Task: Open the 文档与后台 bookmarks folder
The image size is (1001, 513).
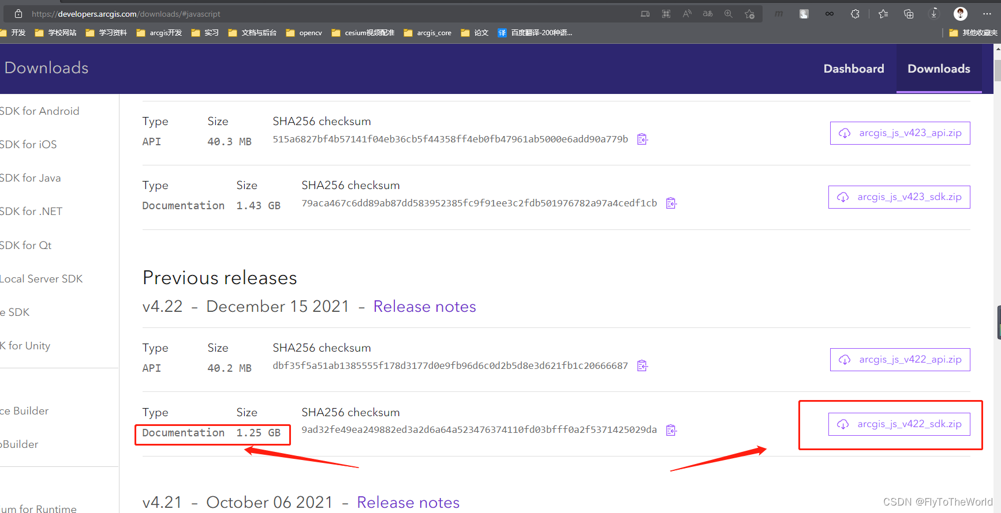Action: click(x=252, y=33)
